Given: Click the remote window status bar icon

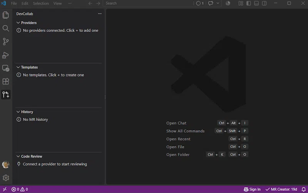Looking at the screenshot, I should (5, 189).
